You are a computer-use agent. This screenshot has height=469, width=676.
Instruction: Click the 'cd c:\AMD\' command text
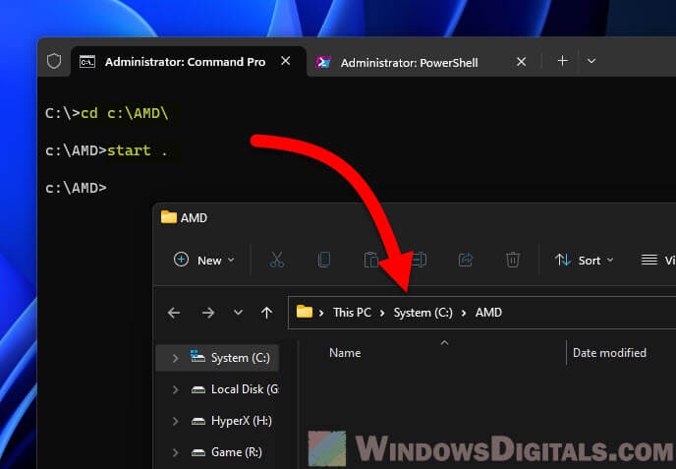coord(124,113)
